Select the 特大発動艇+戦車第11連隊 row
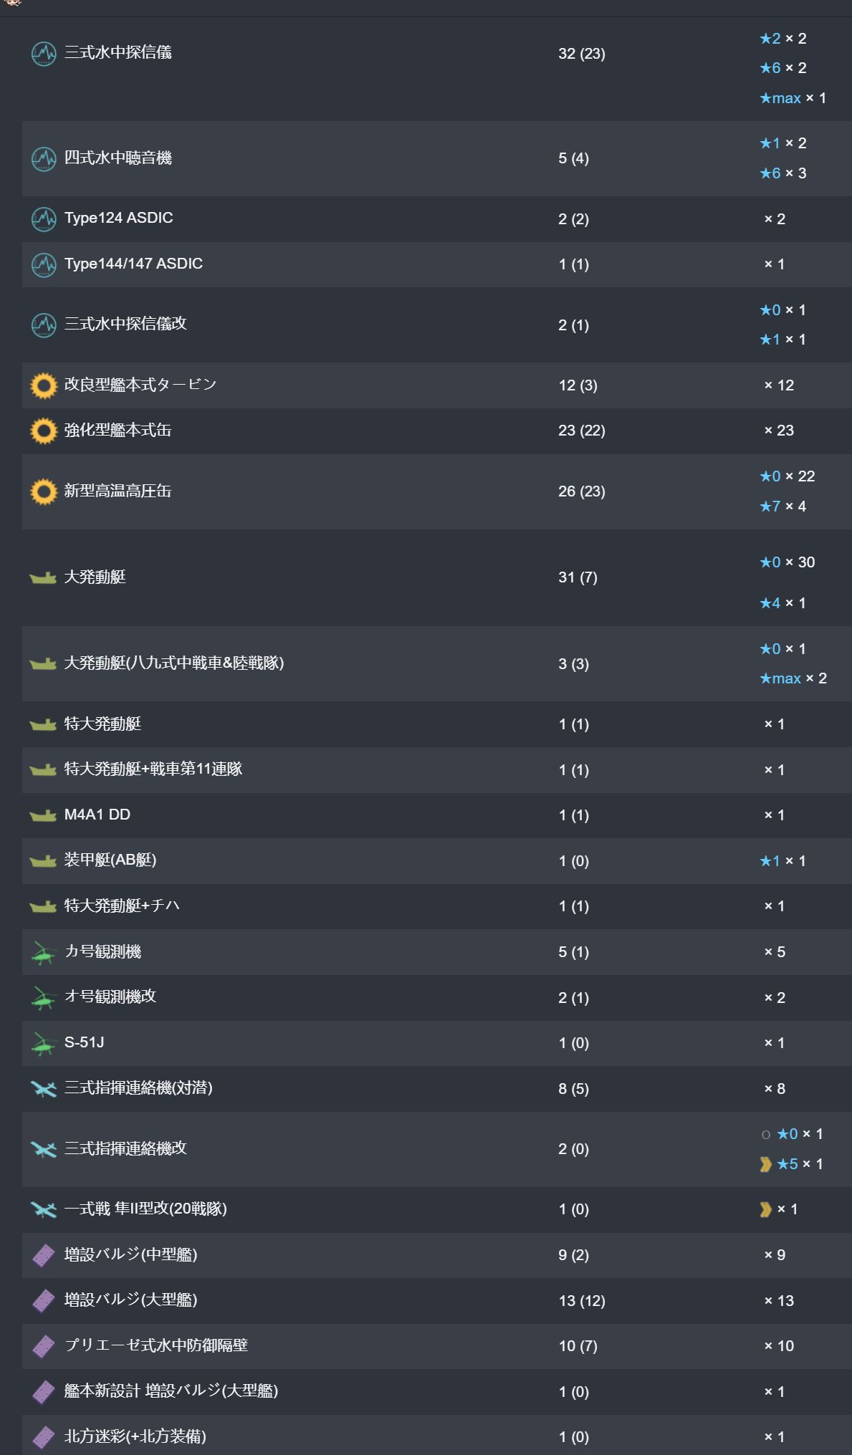852x1455 pixels. pyautogui.click(x=153, y=769)
